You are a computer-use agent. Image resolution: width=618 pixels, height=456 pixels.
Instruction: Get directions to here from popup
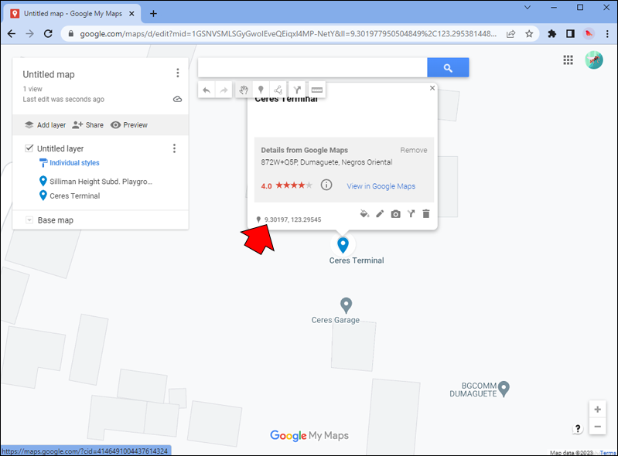coord(411,214)
